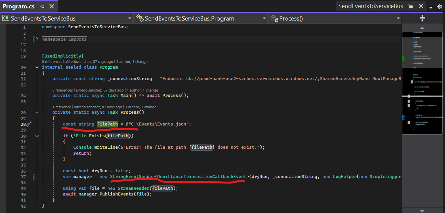Open the SendEventsToServiceBus.Program type dropdown
This screenshot has height=213, width=445.
(x=263, y=19)
